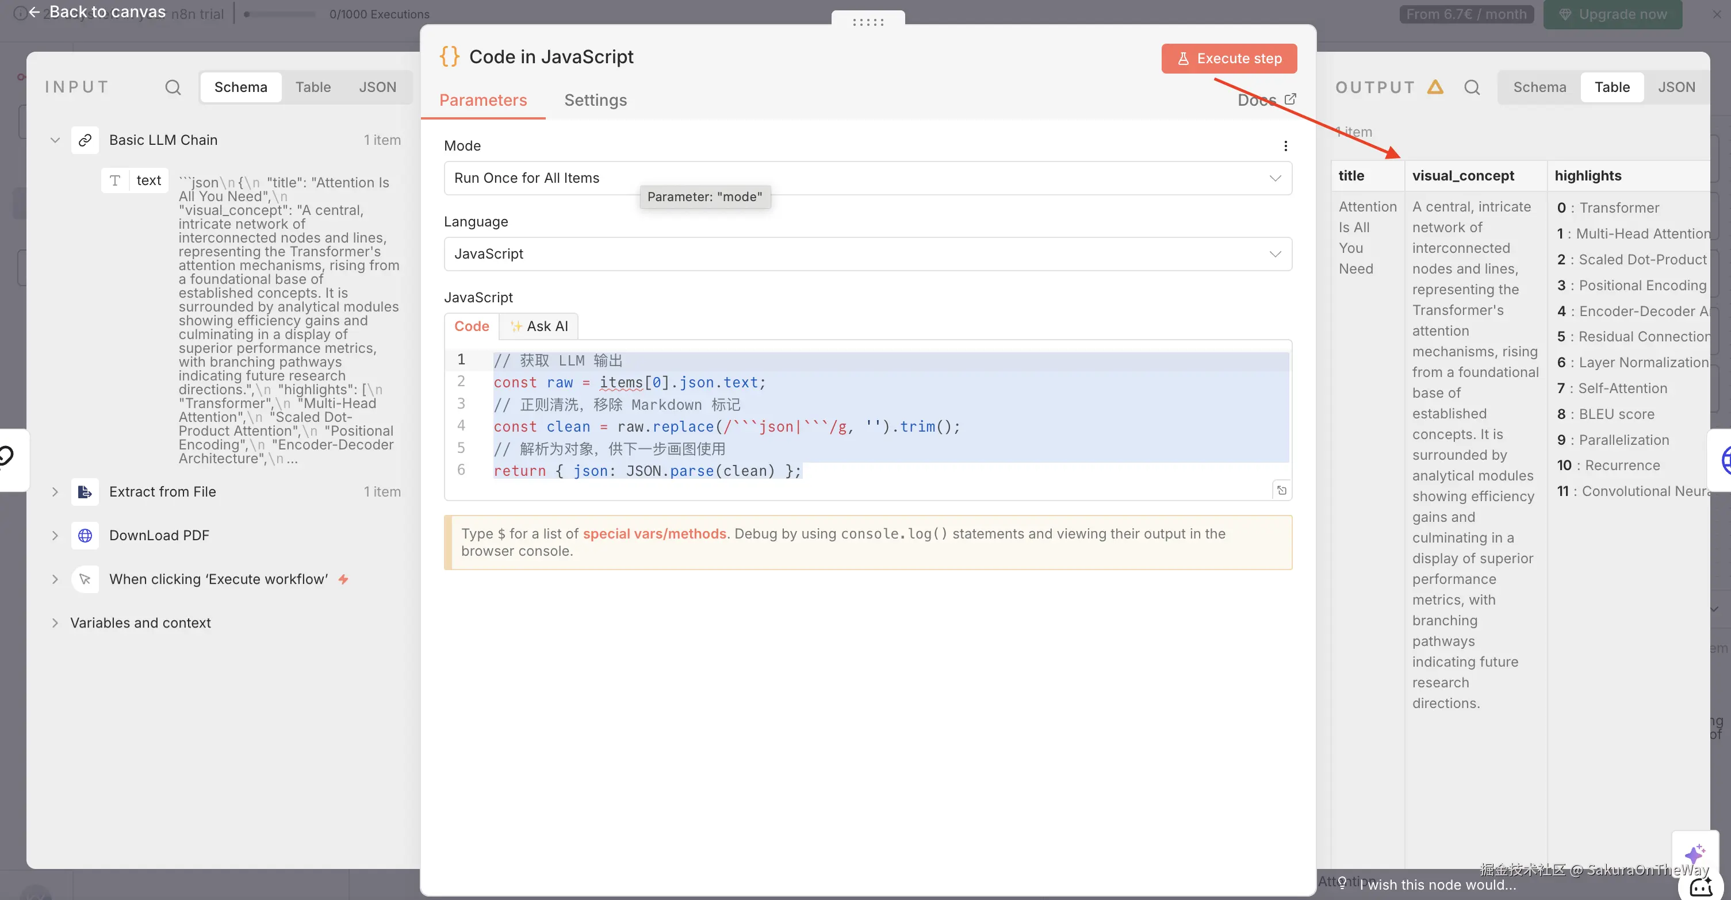The image size is (1731, 900).
Task: Click the Extract from File node icon
Action: pyautogui.click(x=85, y=491)
